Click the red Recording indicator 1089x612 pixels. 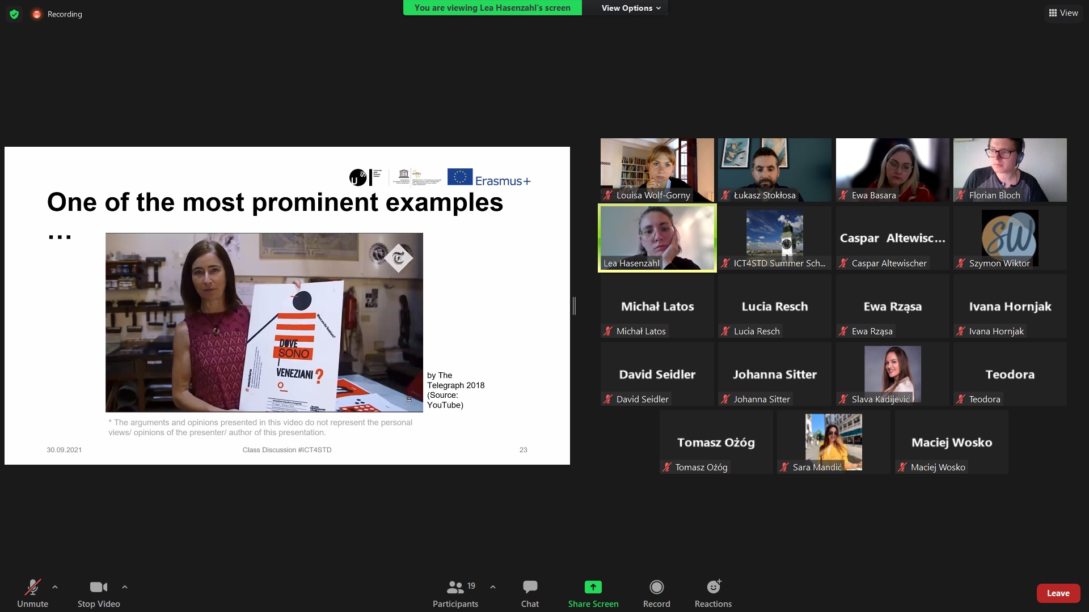pos(57,14)
